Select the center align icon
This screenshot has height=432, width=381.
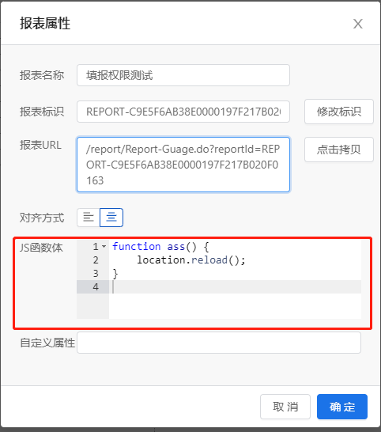pyautogui.click(x=111, y=218)
